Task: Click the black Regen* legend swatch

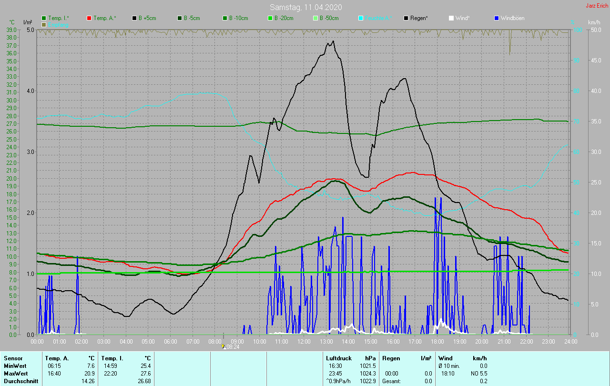Action: (x=406, y=18)
